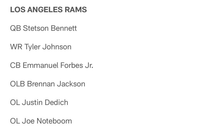Click the first name Joe
200x132 pixels.
tap(28, 121)
